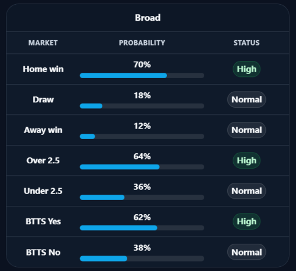Select the Broad table title

click(148, 18)
